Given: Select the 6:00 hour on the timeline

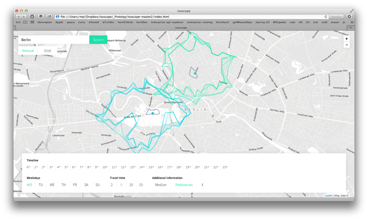Looking at the screenshot, I should point(74,167).
